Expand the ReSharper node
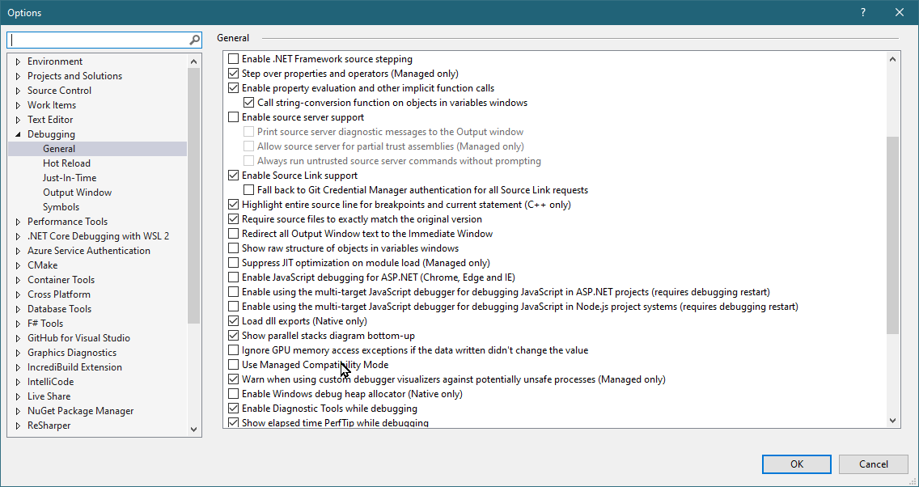This screenshot has height=487, width=919. [x=18, y=426]
